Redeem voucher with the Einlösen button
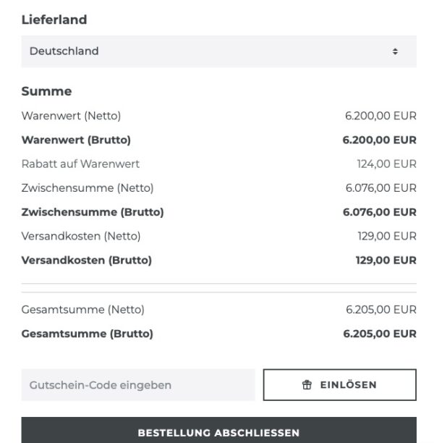 [x=340, y=385]
